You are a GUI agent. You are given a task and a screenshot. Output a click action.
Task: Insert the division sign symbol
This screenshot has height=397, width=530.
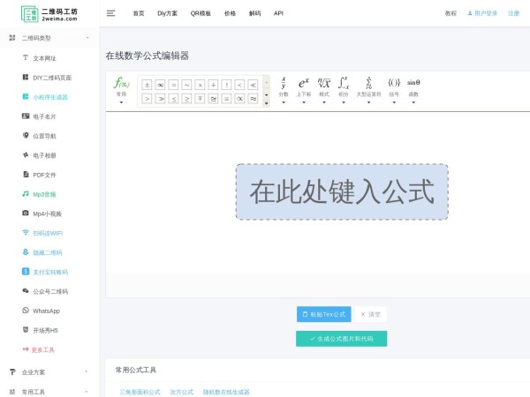213,85
